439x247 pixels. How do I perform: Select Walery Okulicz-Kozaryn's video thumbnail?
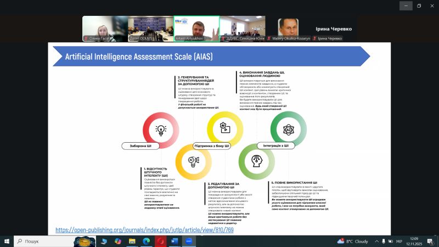(x=289, y=28)
